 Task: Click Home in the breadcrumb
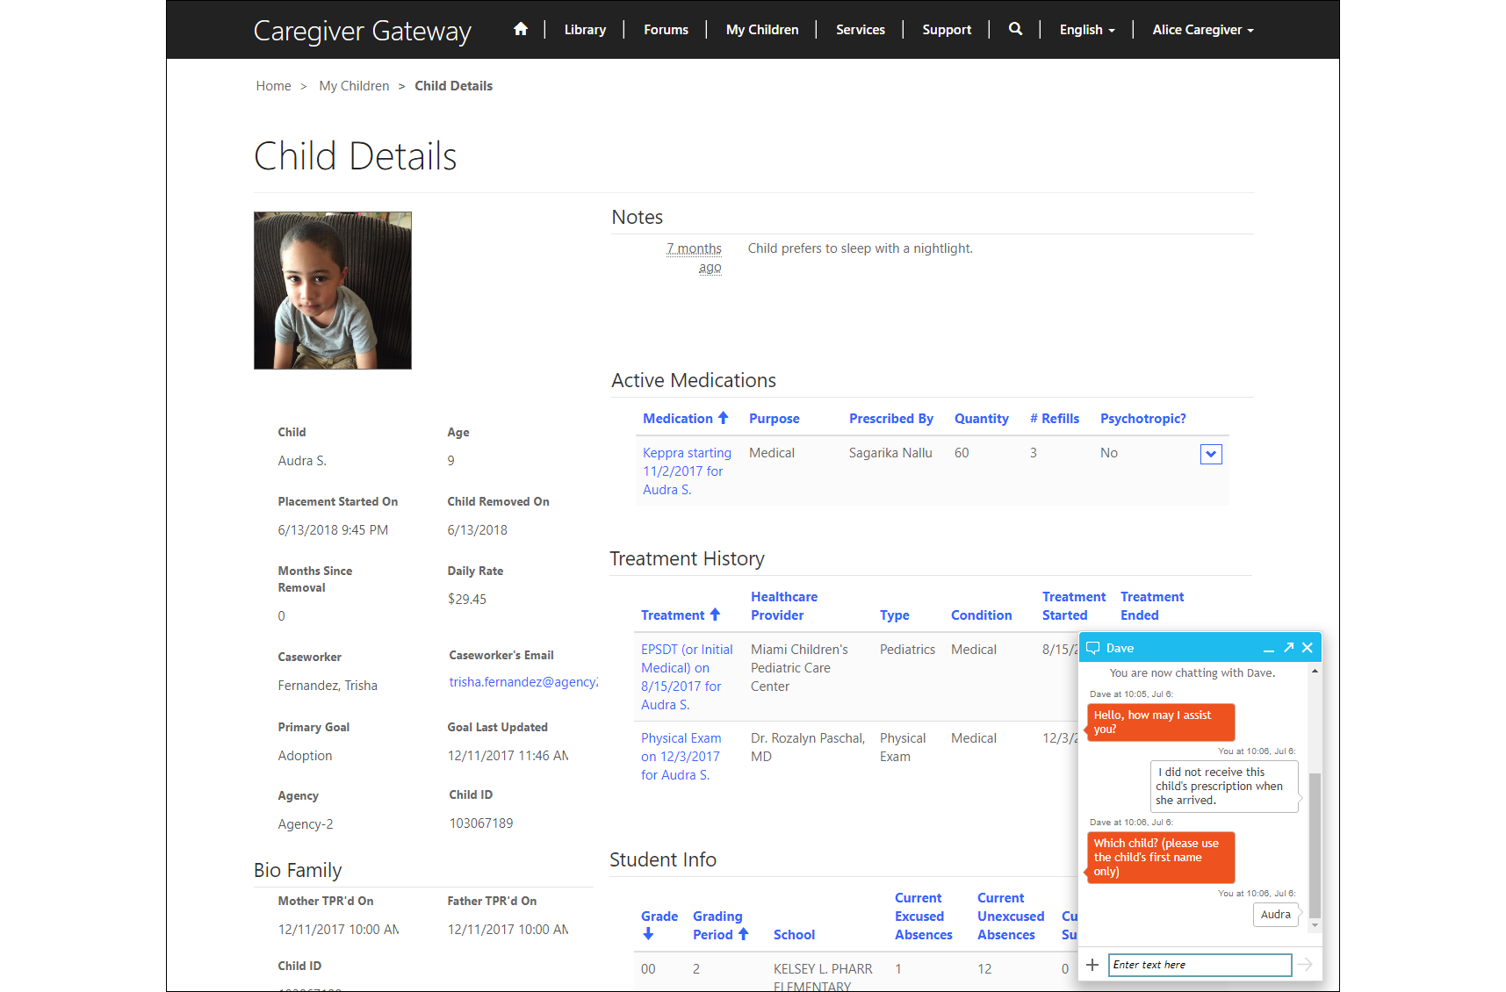point(273,86)
